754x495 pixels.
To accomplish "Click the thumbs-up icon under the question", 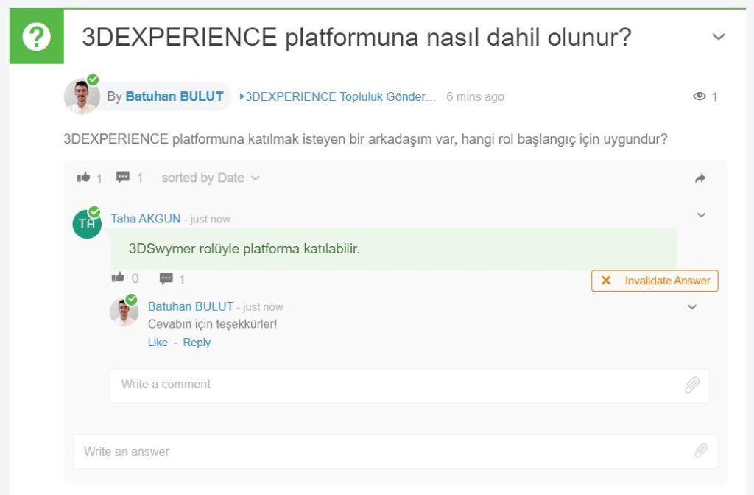I will (x=83, y=178).
